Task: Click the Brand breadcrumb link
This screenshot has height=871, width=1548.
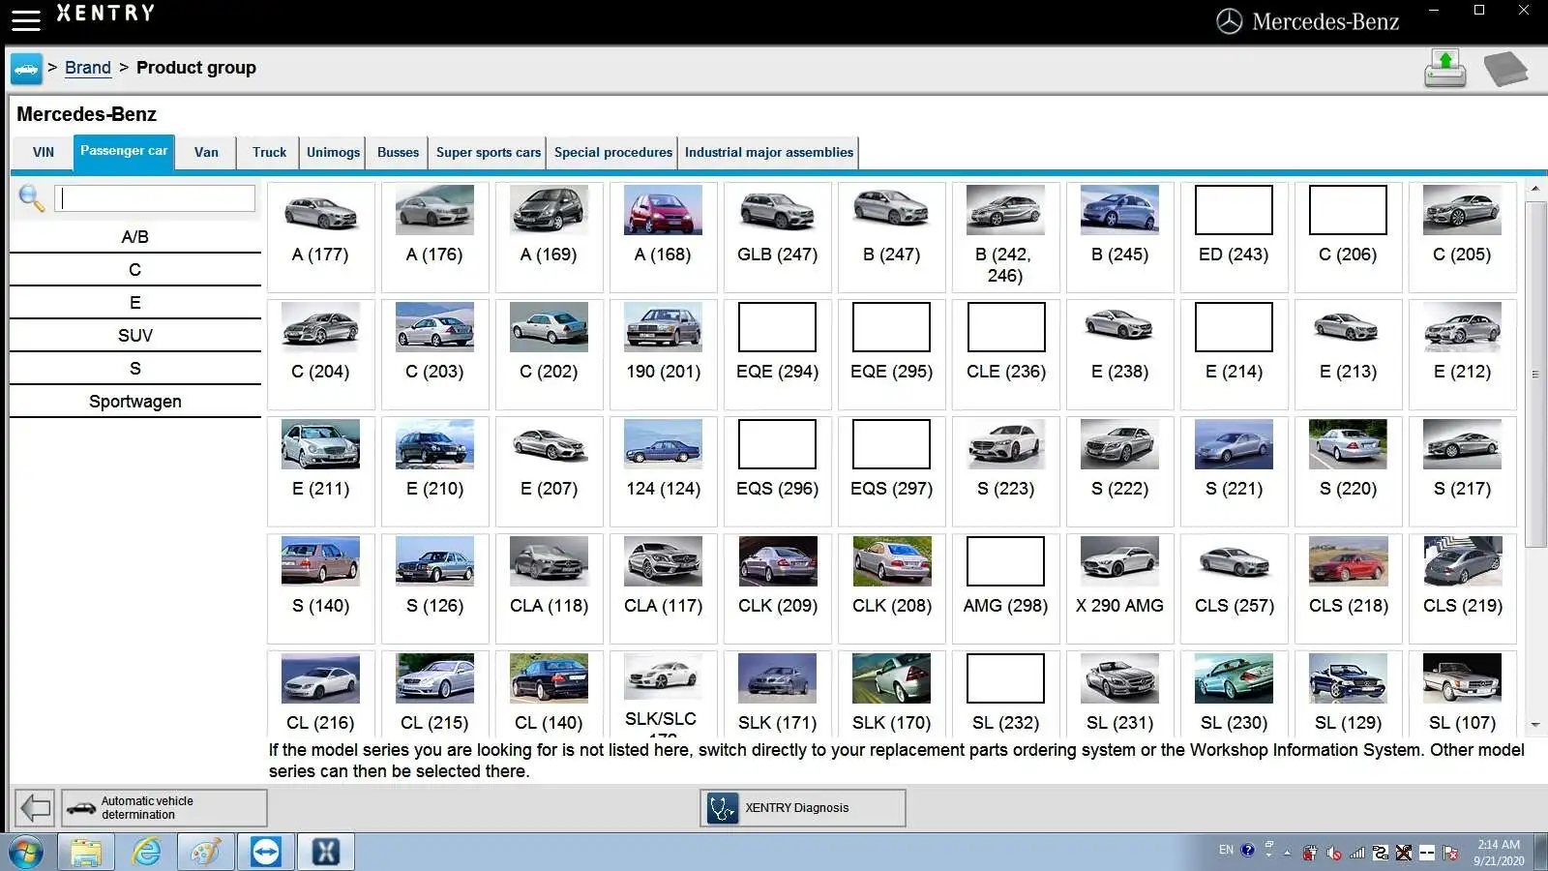Action: click(87, 68)
